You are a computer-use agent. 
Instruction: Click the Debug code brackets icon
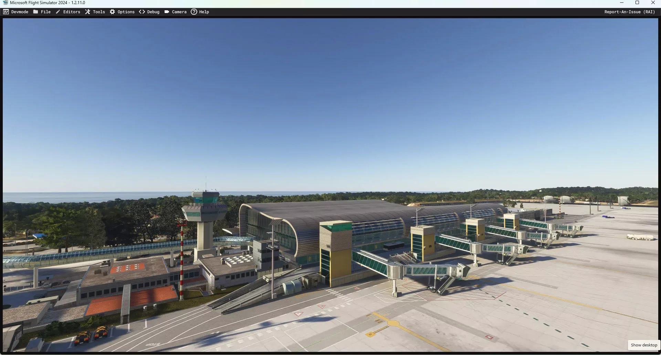142,12
